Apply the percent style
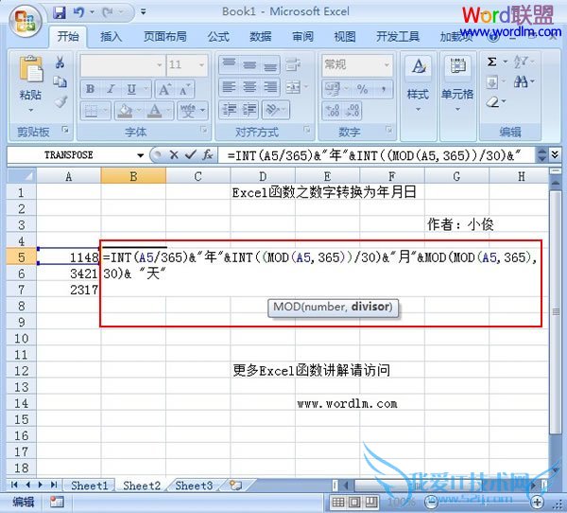567x513 pixels. click(x=362, y=89)
